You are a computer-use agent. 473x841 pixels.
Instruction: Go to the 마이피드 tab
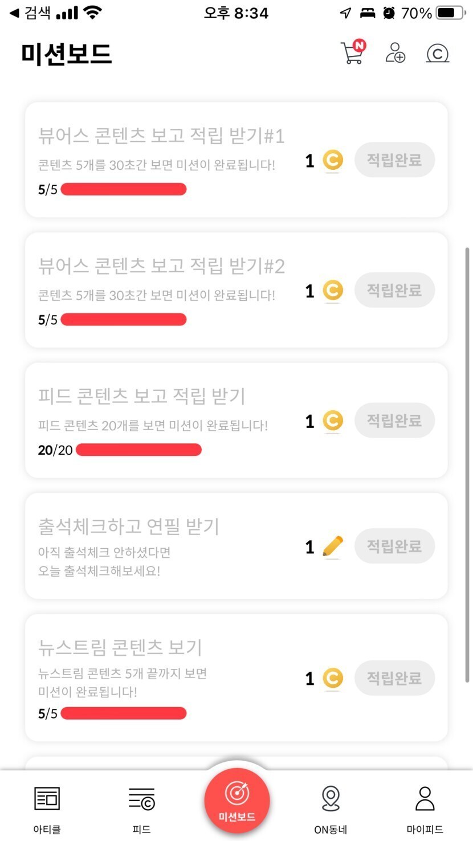coord(425,809)
